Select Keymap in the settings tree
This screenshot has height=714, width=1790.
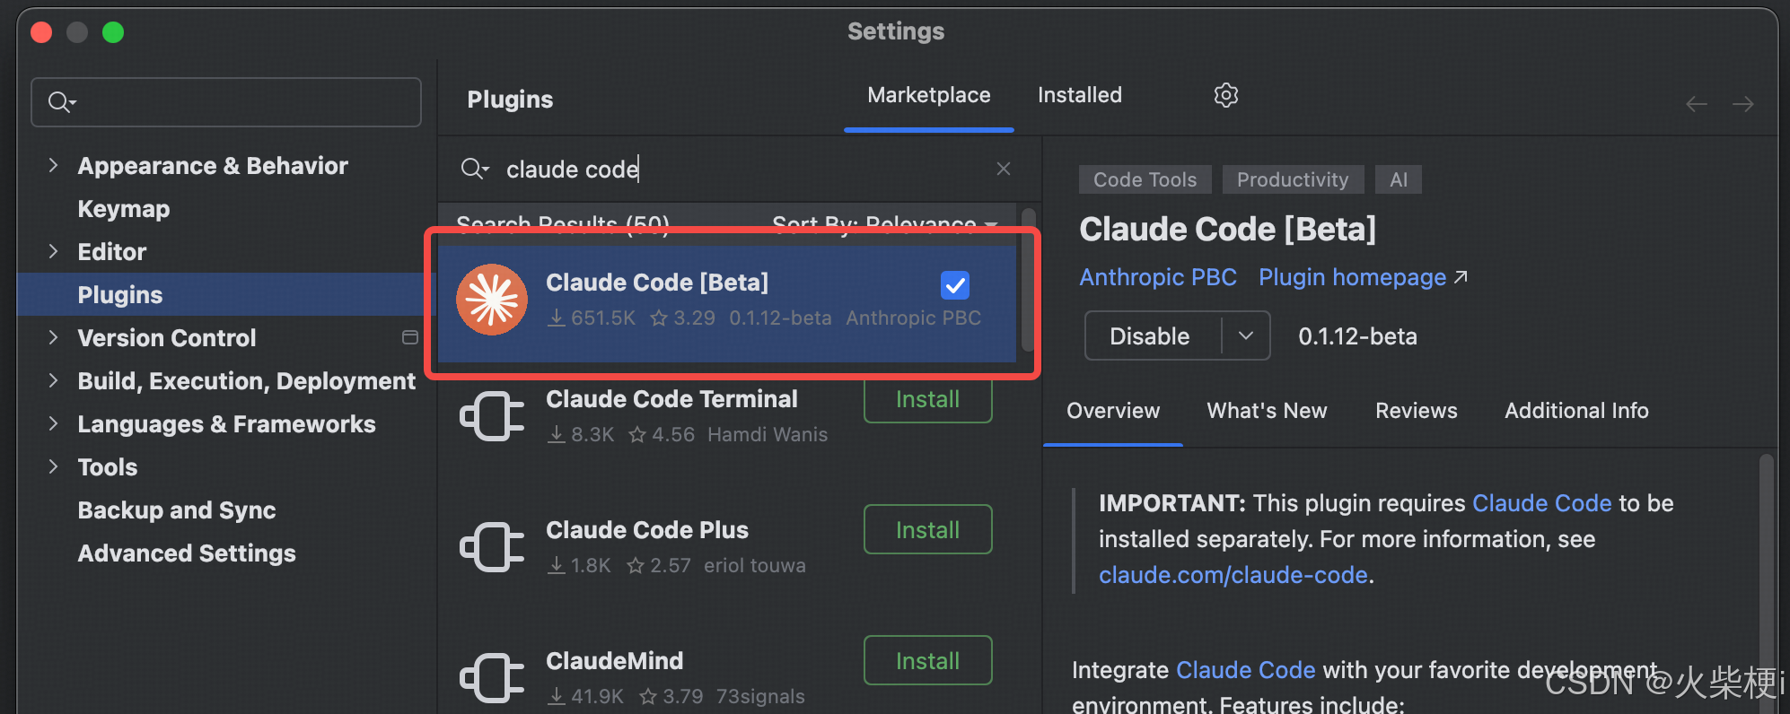tap(124, 209)
